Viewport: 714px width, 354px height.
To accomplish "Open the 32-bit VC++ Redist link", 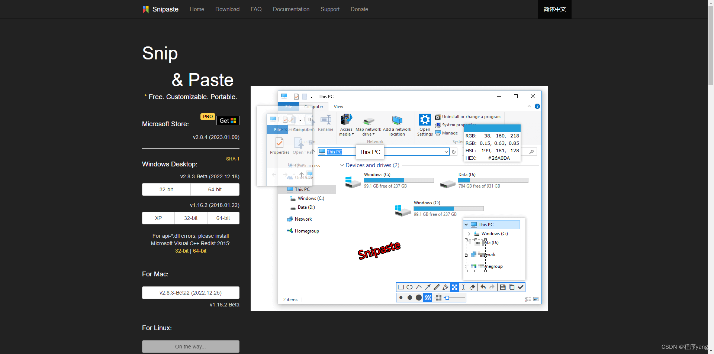I will click(x=182, y=251).
